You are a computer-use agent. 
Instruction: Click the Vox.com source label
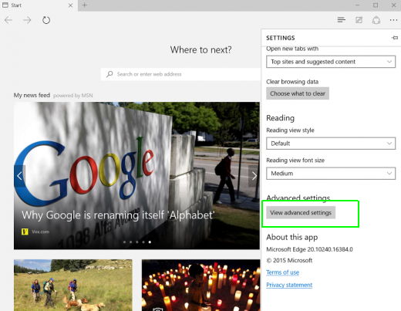tap(40, 232)
